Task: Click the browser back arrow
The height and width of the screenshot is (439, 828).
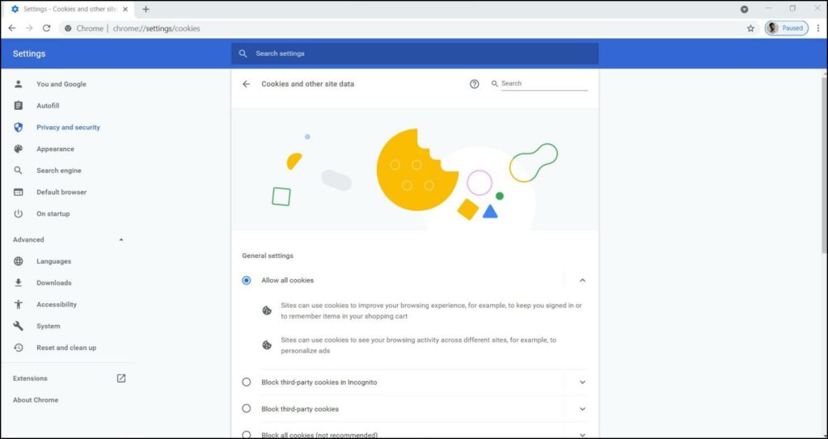Action: [11, 28]
